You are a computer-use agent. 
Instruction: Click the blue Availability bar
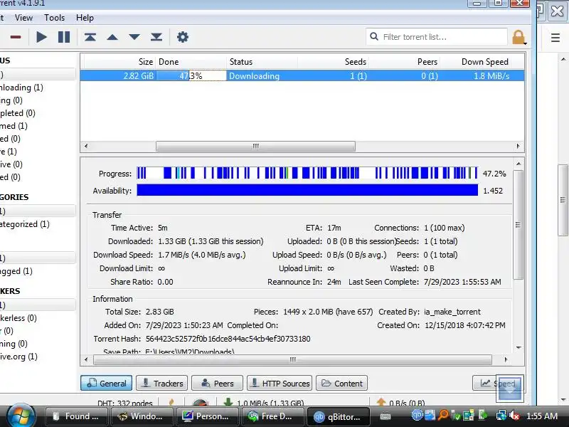307,190
